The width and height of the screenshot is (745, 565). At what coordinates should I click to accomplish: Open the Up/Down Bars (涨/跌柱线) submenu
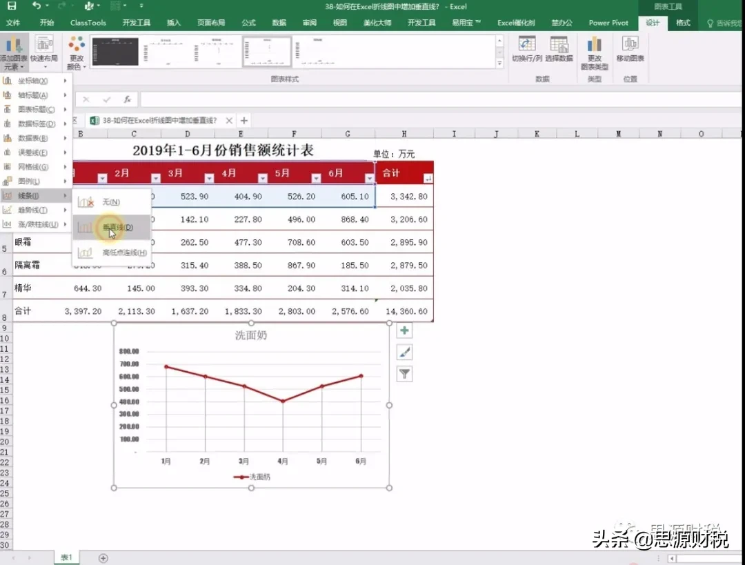(35, 224)
